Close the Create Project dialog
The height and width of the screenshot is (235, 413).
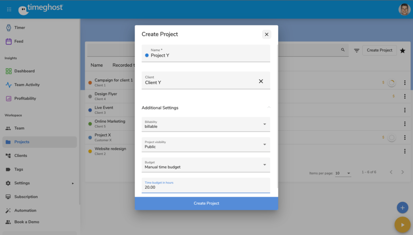click(267, 34)
